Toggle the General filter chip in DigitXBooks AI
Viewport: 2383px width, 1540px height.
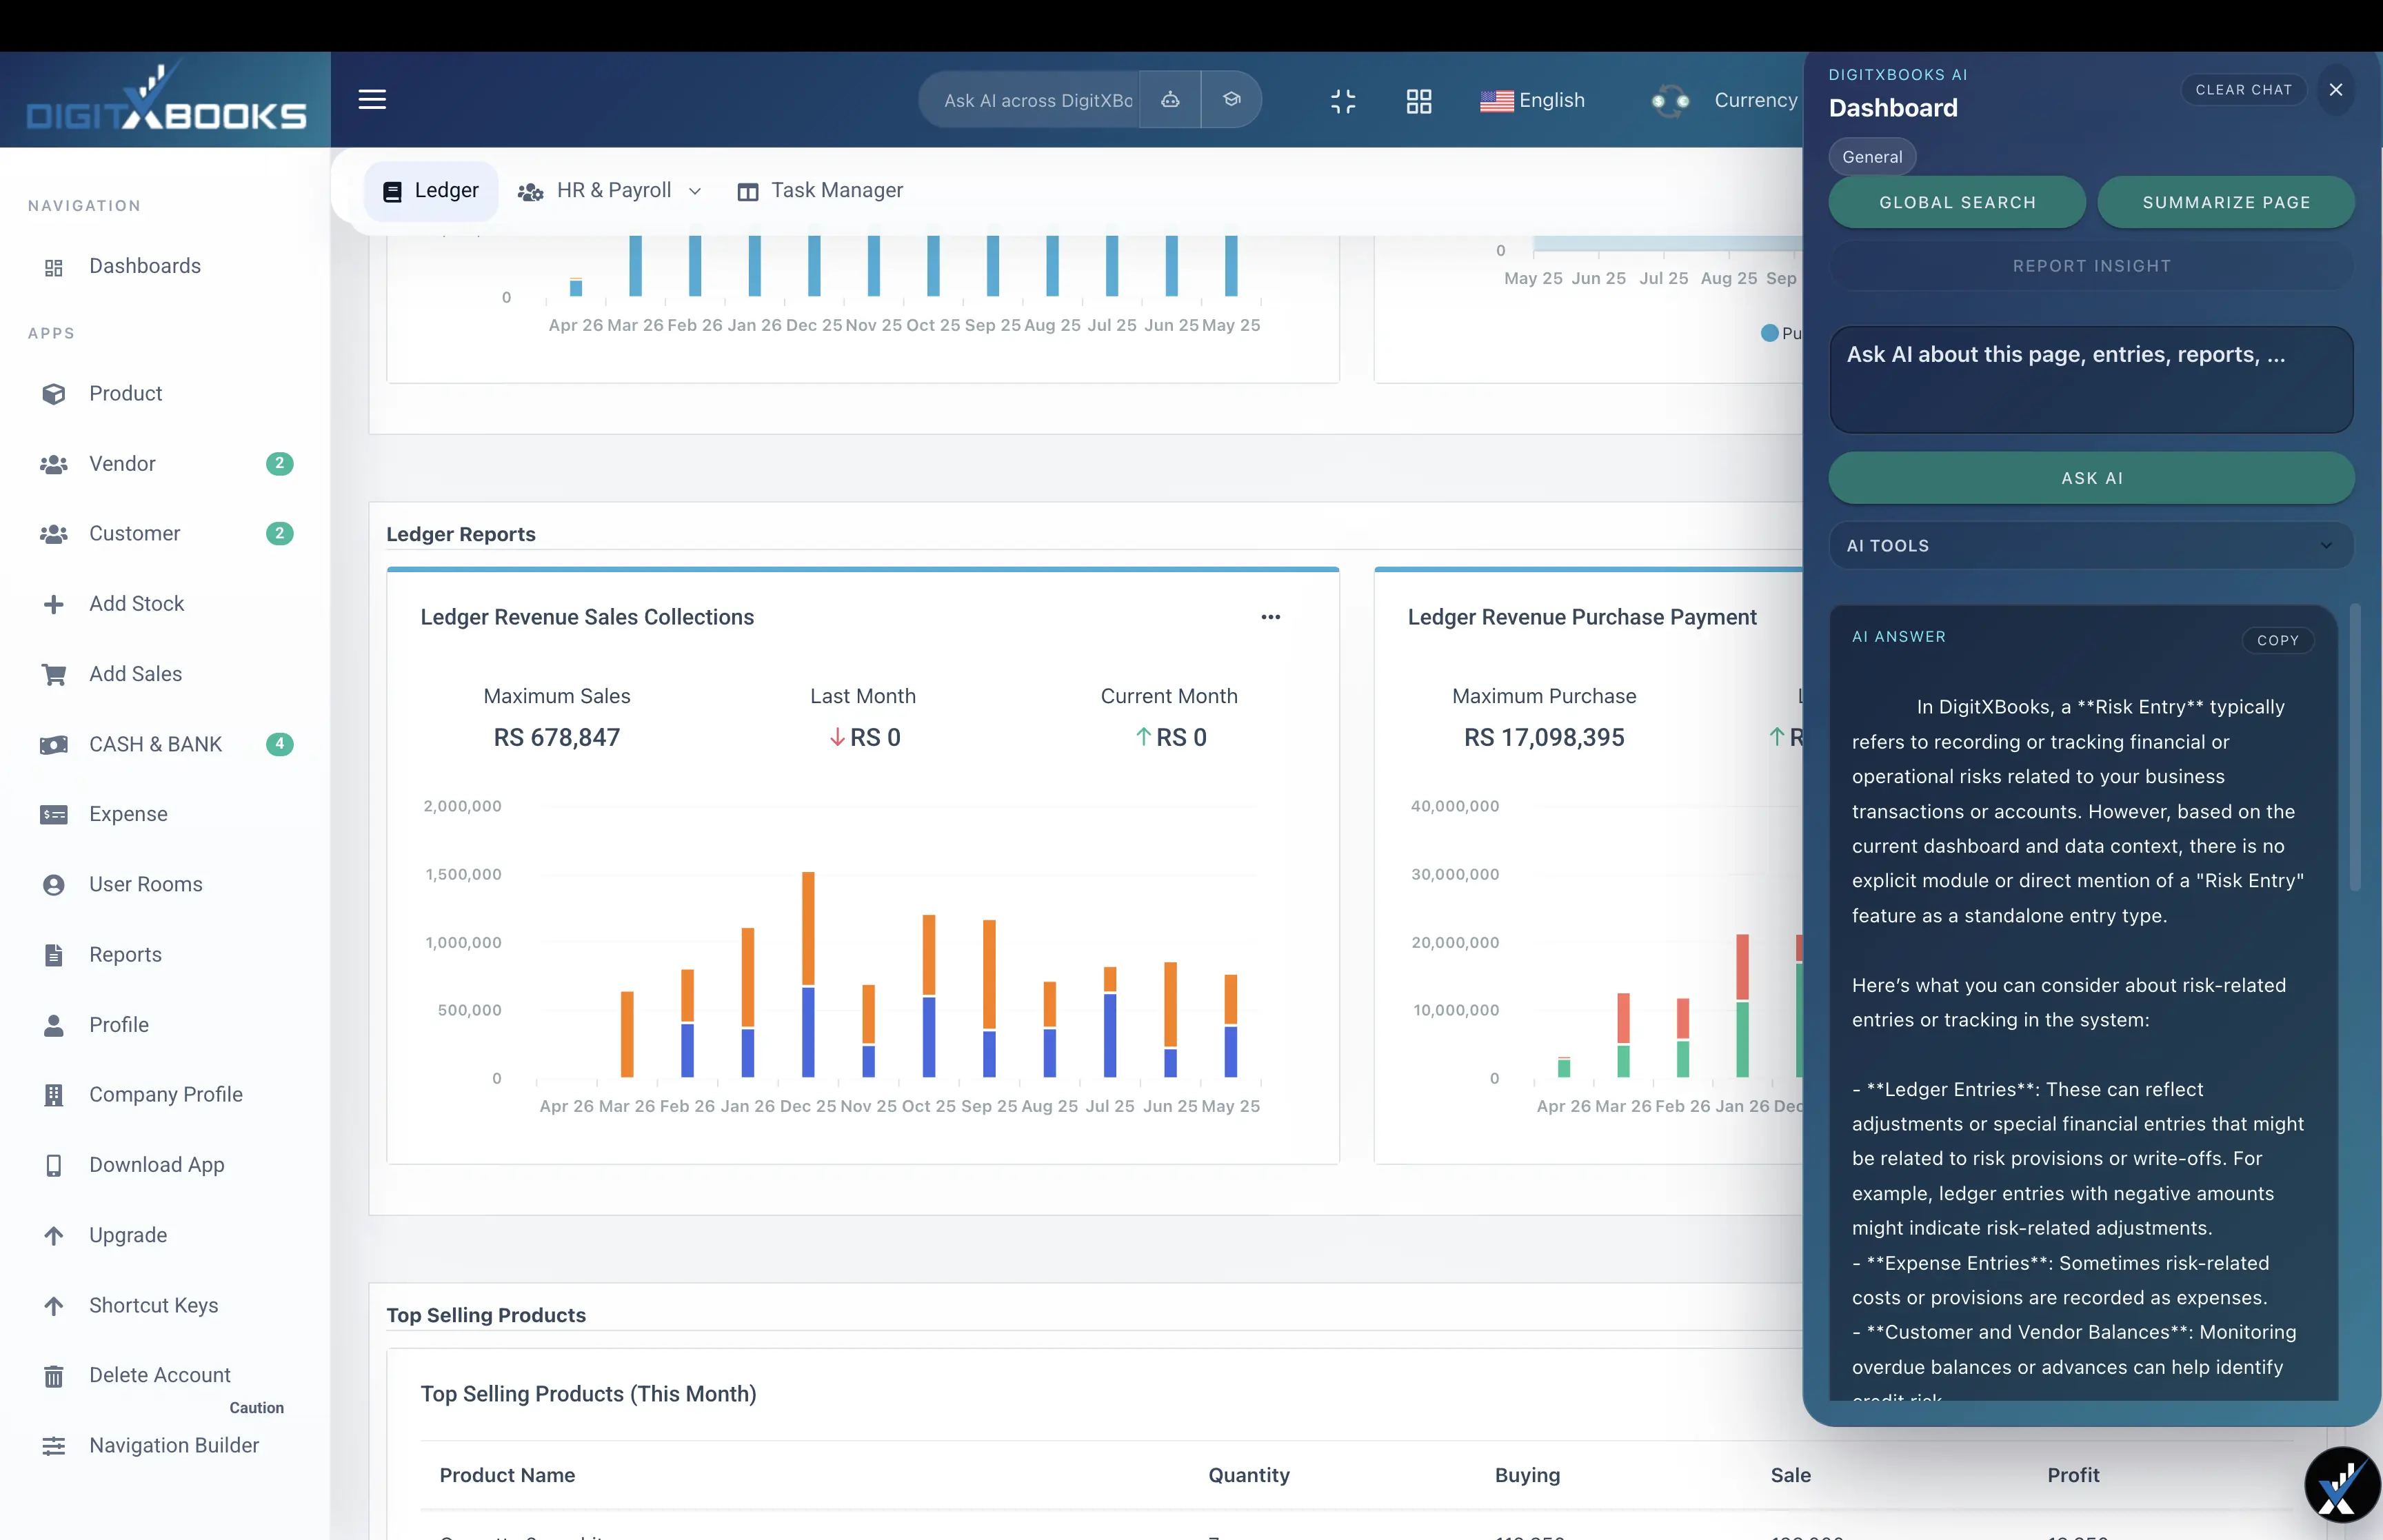click(x=1871, y=156)
